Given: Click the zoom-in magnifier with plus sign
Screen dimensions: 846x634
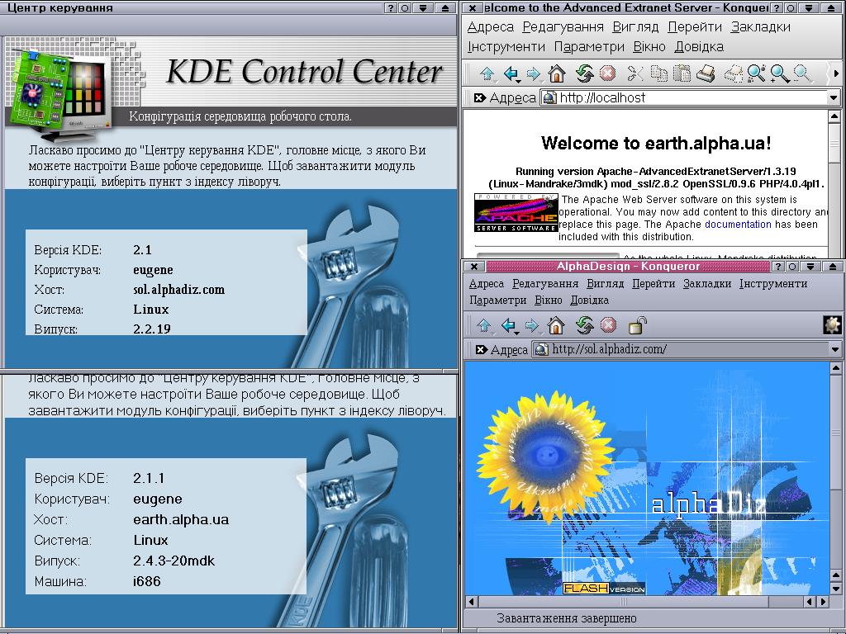Looking at the screenshot, I should tap(779, 74).
